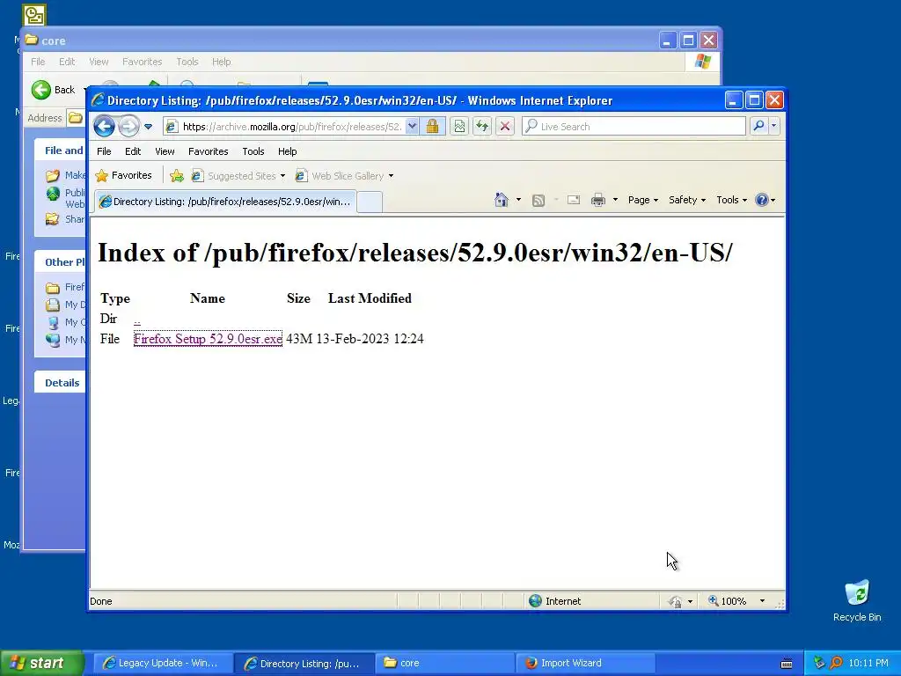Open a new blank tab
The width and height of the screenshot is (901, 676).
pos(370,202)
